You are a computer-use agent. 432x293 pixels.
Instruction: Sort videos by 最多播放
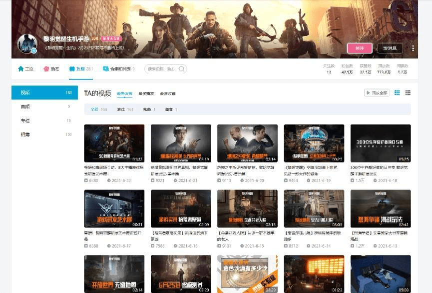[x=146, y=93]
